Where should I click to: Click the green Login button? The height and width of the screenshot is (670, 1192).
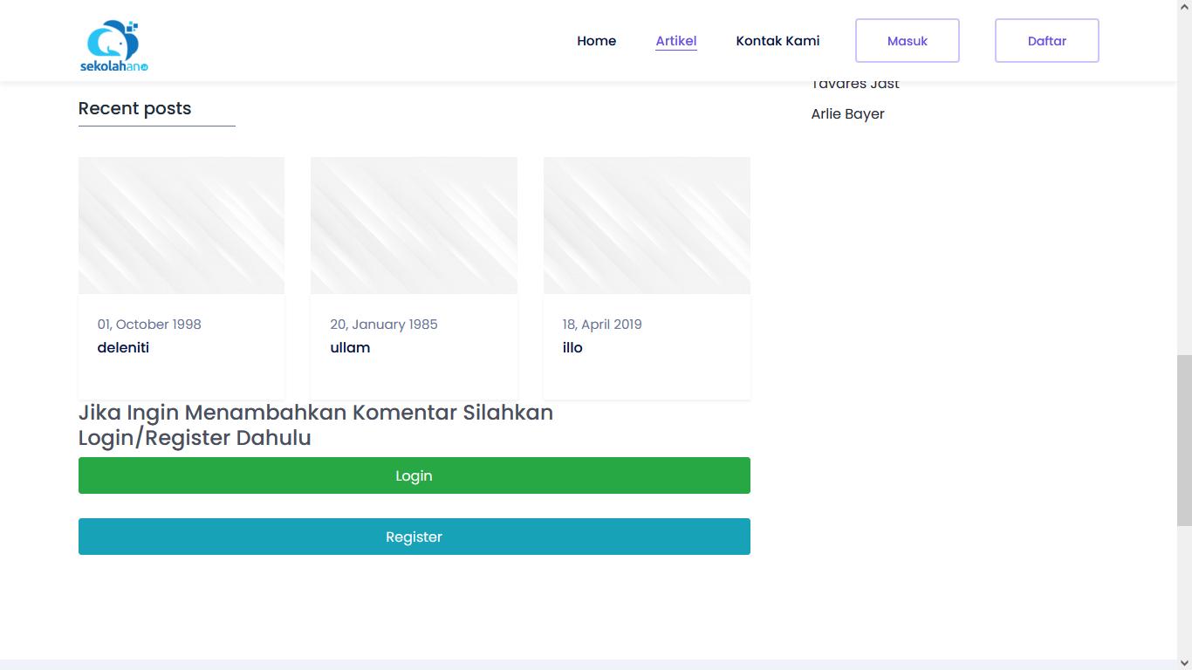coord(414,475)
